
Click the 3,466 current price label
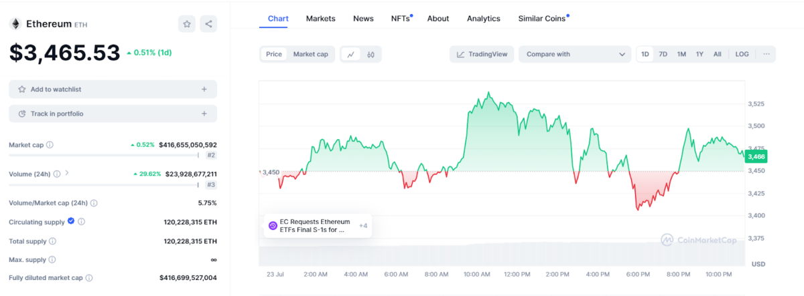pyautogui.click(x=756, y=156)
